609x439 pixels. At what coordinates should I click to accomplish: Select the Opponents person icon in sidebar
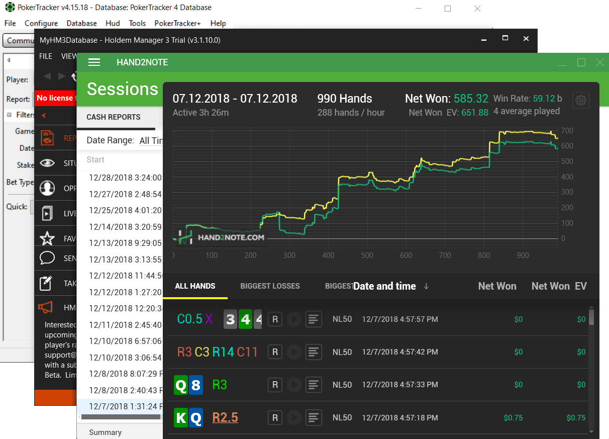(47, 188)
